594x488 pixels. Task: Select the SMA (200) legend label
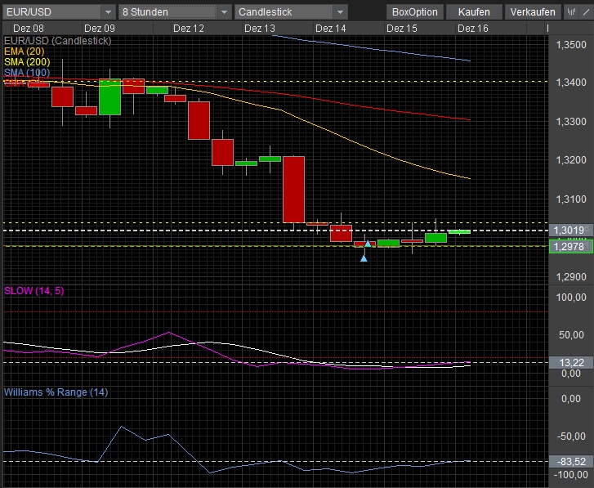(x=27, y=62)
